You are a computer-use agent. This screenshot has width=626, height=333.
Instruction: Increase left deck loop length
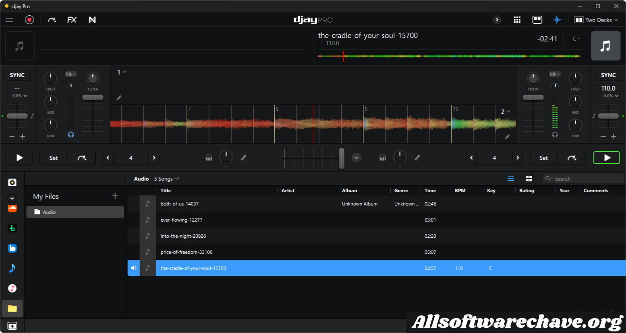coord(154,158)
